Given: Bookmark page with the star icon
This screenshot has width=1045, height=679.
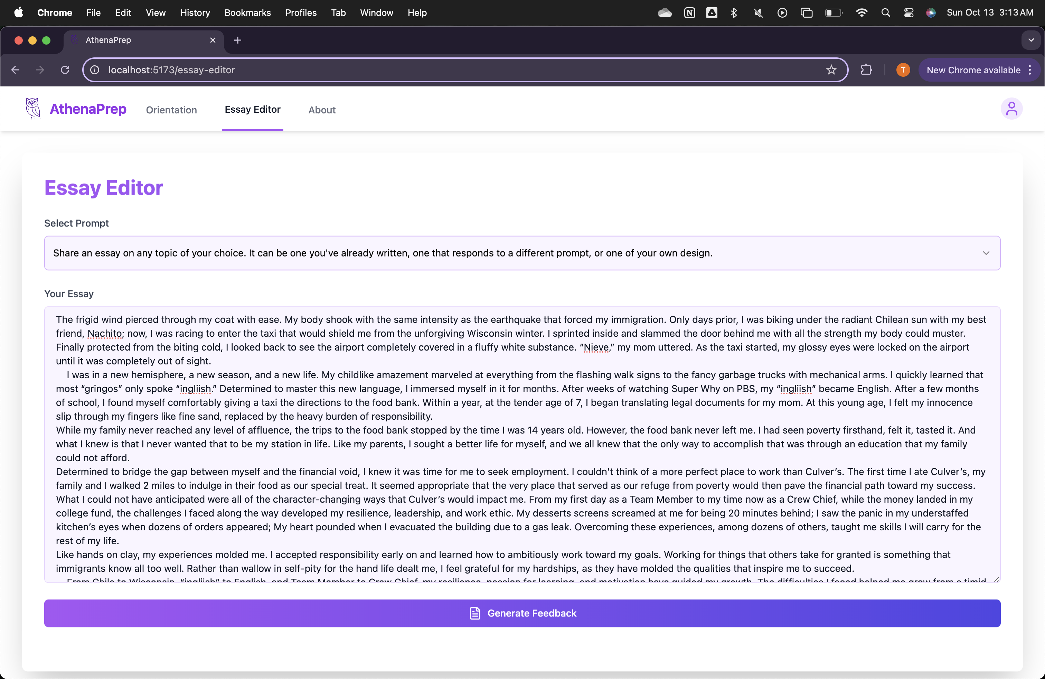Looking at the screenshot, I should [x=831, y=70].
